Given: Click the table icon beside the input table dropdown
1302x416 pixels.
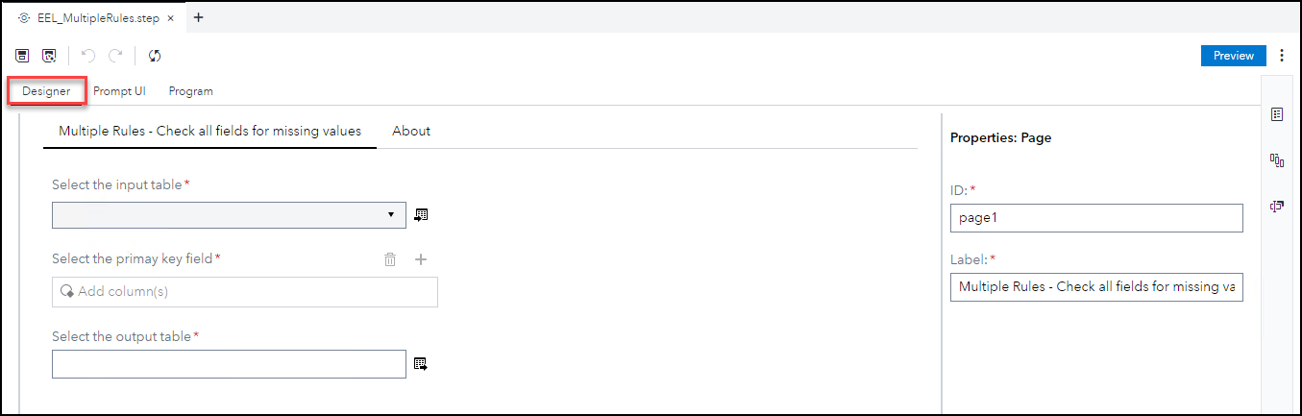Looking at the screenshot, I should point(421,215).
